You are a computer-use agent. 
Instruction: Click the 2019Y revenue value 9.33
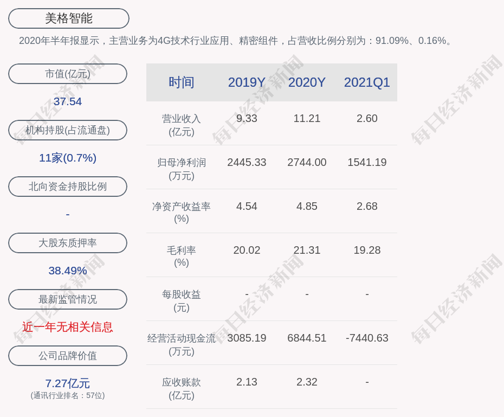(247, 118)
